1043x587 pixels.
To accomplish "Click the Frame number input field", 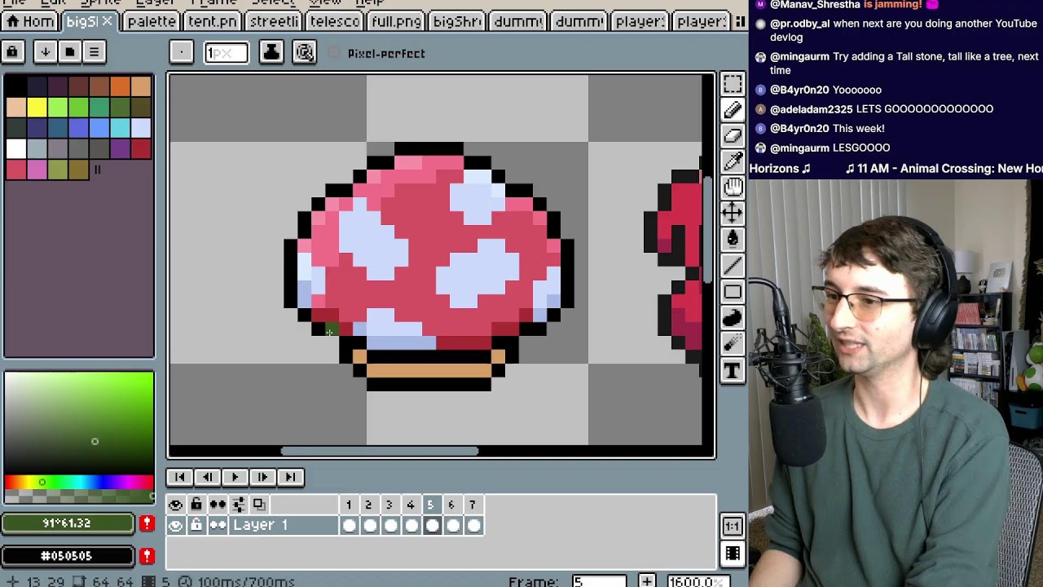I will [598, 580].
